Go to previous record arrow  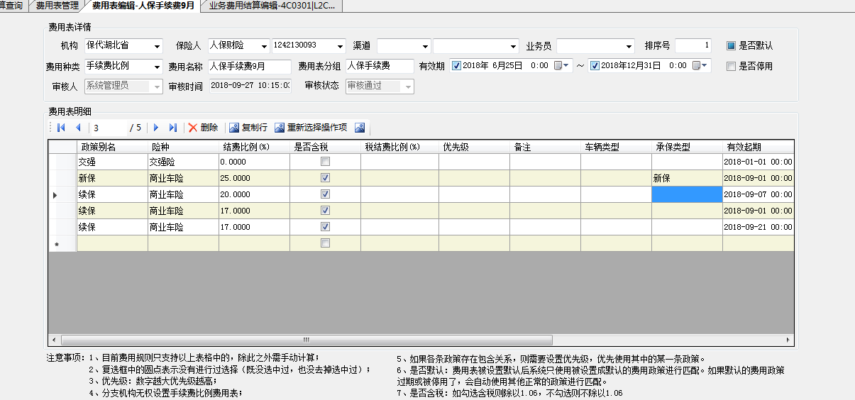78,128
